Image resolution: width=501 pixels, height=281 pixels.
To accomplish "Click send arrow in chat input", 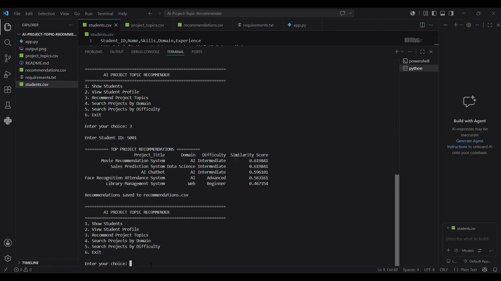I will (491, 251).
